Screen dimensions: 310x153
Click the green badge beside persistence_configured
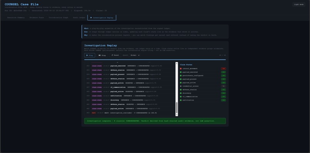coord(223,76)
